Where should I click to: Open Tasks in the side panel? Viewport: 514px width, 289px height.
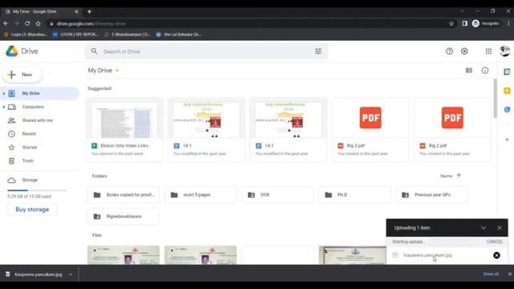tap(507, 109)
